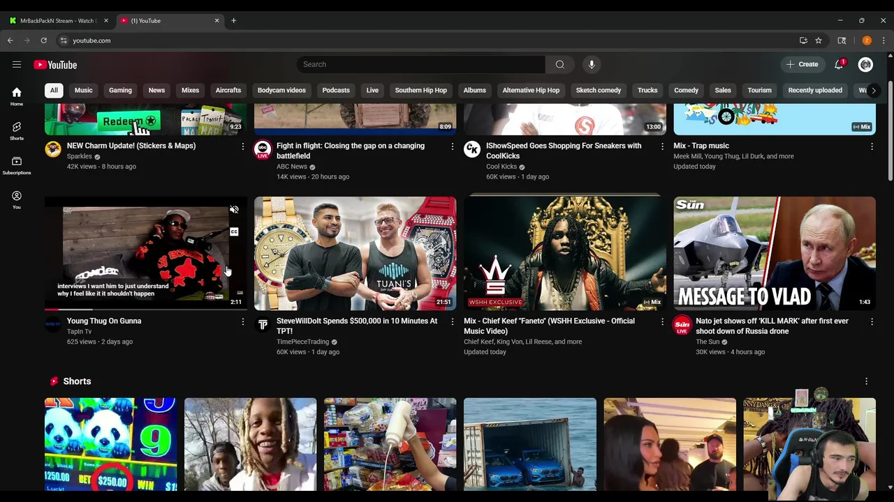Open TimePieceTrading channel avatar
This screenshot has width=894, height=502.
pyautogui.click(x=263, y=324)
